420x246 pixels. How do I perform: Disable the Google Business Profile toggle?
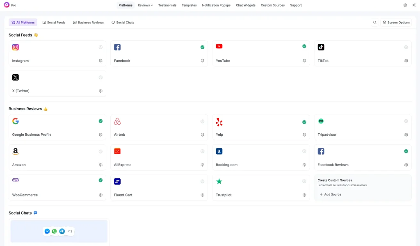[x=100, y=121]
